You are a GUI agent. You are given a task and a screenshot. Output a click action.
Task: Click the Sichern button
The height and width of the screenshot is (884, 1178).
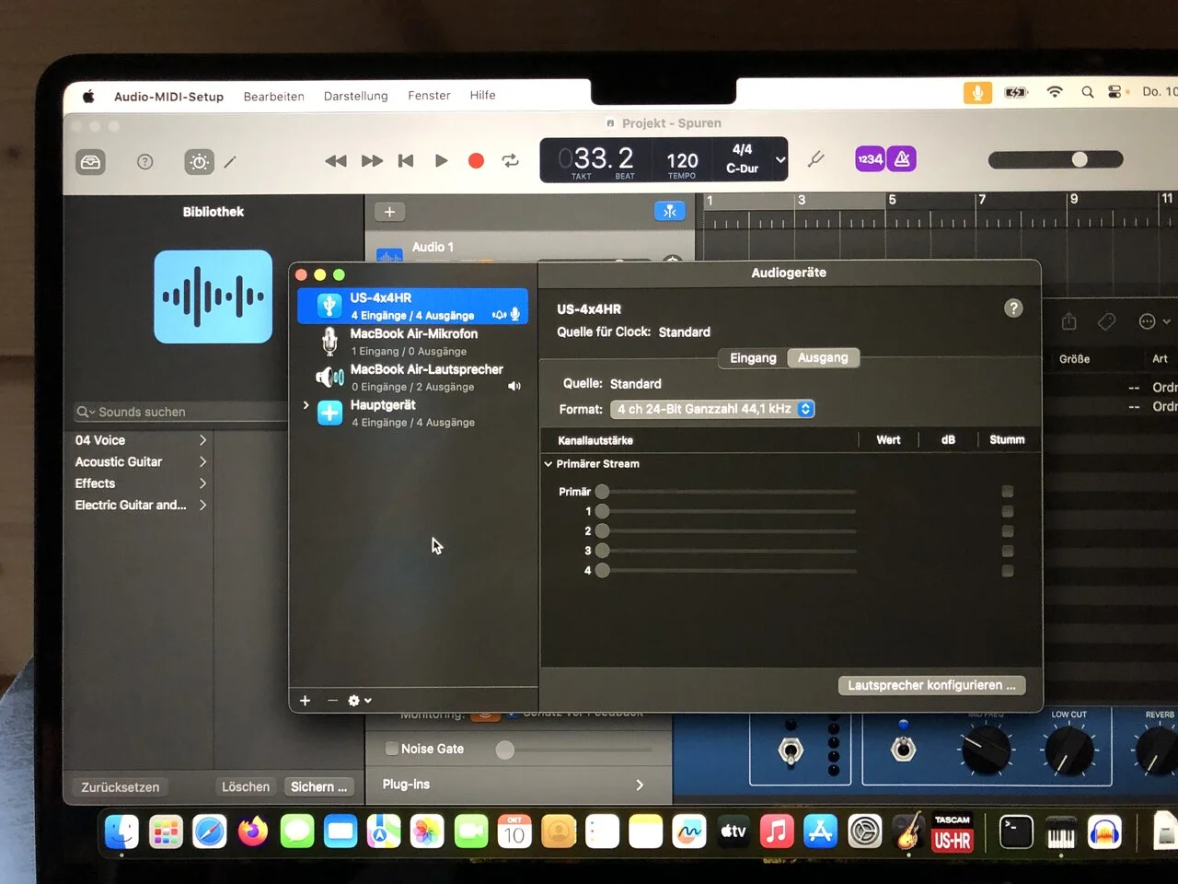click(318, 786)
